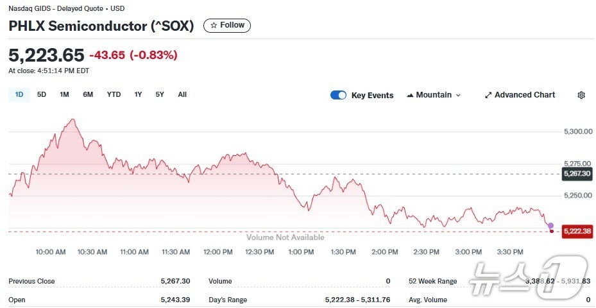The image size is (596, 308).
Task: Click the red 5,222.38 current price label
Action: [575, 231]
